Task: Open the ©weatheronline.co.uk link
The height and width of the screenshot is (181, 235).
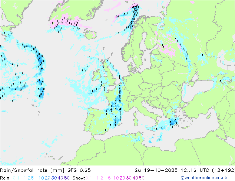Action: pyautogui.click(x=204, y=178)
